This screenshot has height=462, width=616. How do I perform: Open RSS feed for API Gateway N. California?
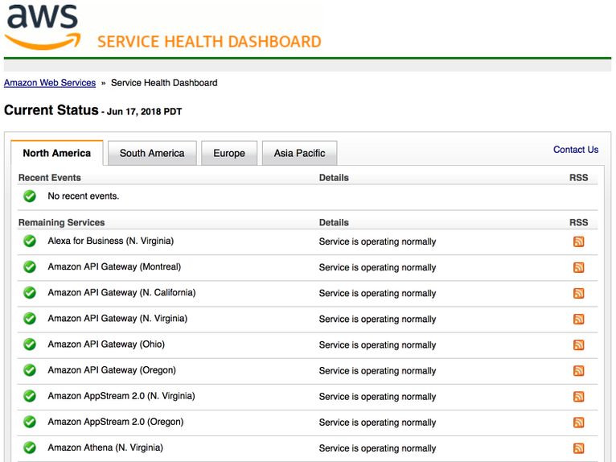(x=578, y=293)
